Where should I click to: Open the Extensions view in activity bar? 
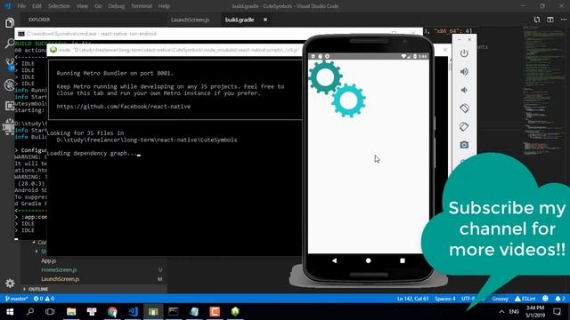pyautogui.click(x=10, y=106)
